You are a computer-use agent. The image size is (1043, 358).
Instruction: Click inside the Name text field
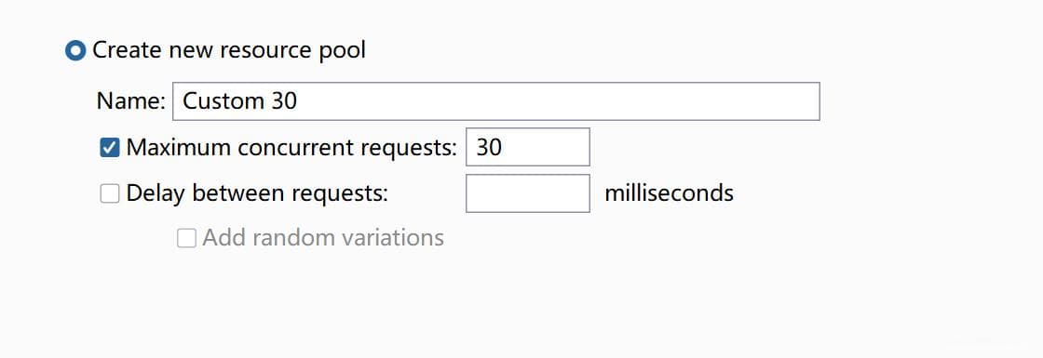click(496, 101)
